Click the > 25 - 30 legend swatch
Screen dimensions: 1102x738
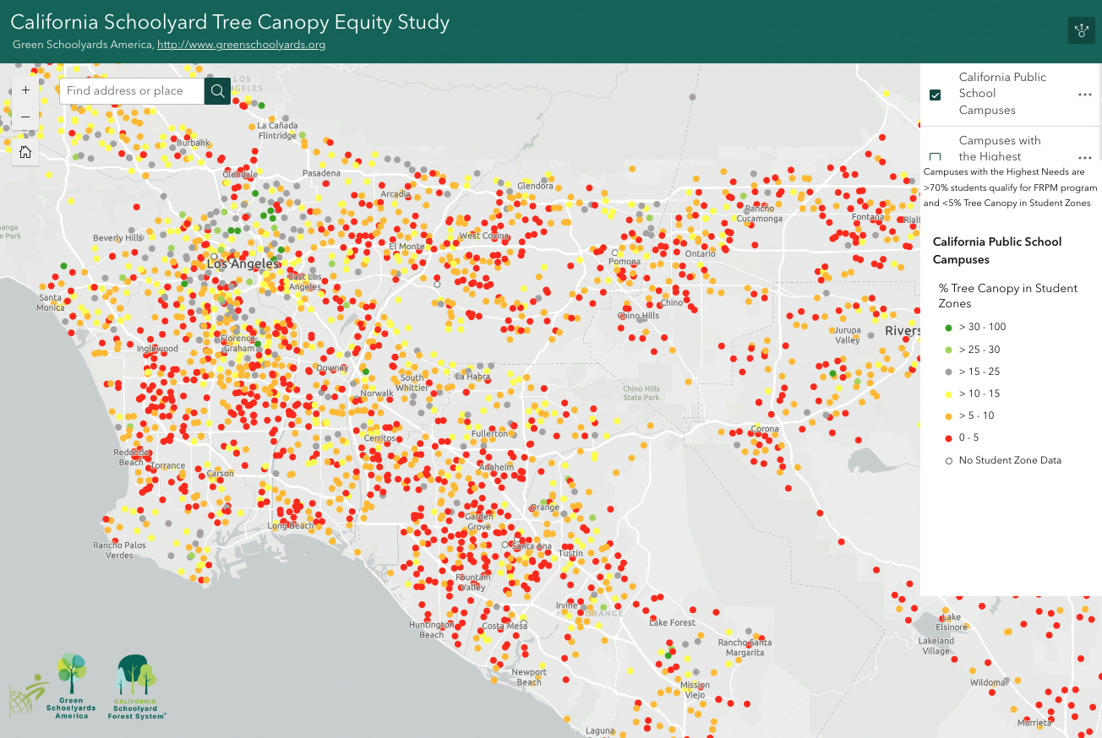click(x=948, y=350)
